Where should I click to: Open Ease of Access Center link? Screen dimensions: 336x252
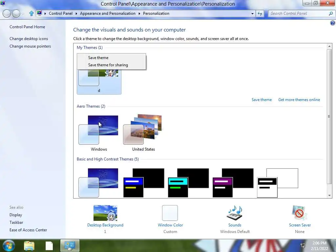click(28, 230)
